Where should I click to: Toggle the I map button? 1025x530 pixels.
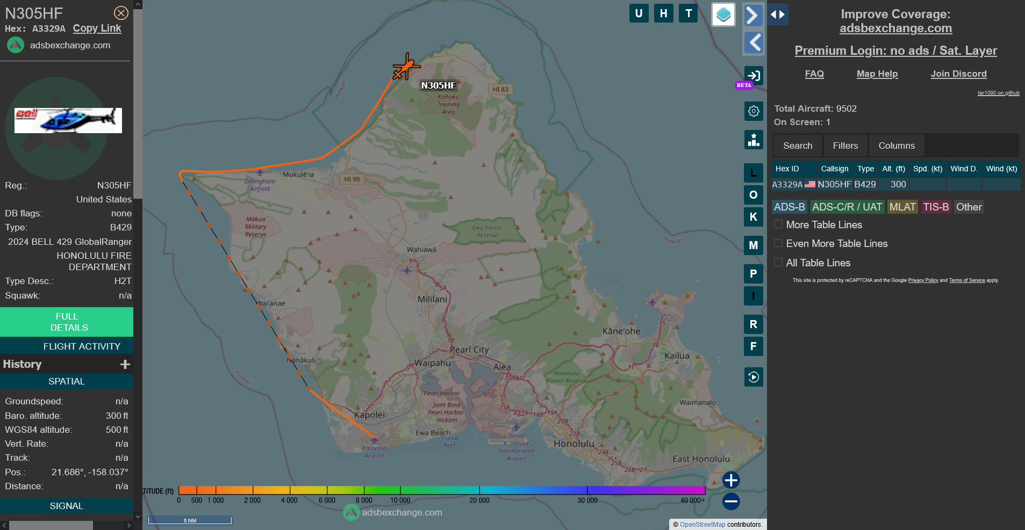pyautogui.click(x=754, y=296)
